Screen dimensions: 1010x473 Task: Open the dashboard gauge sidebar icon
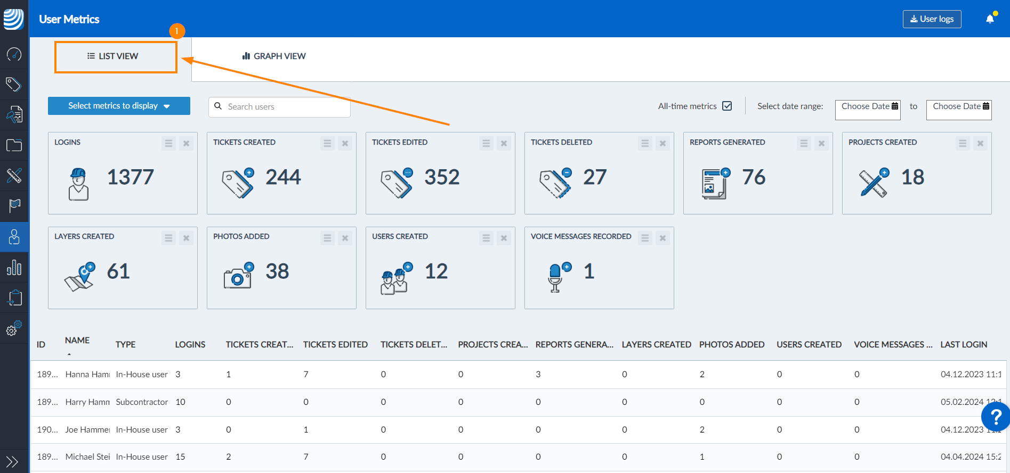coord(14,54)
